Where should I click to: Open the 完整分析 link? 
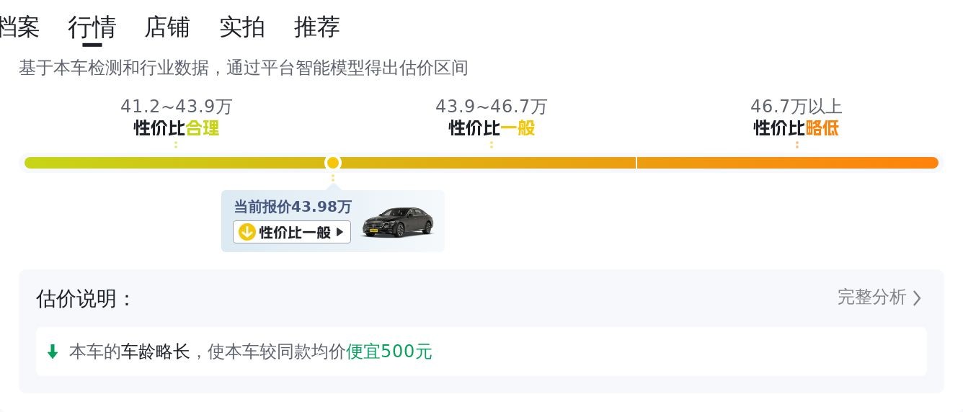tap(871, 297)
